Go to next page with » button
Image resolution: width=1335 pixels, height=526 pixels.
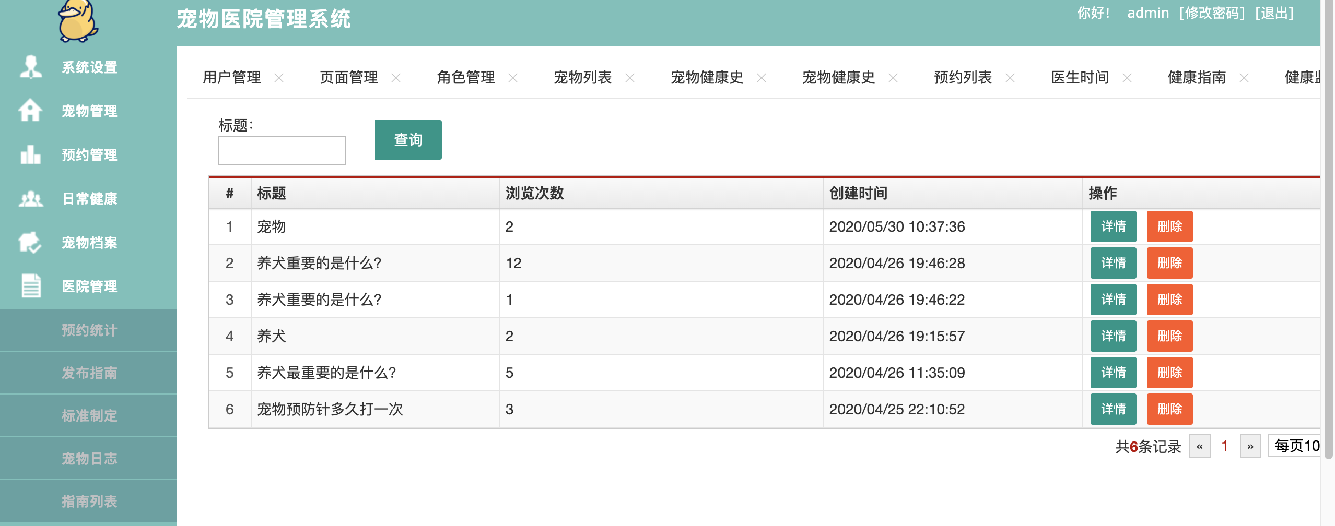1250,446
